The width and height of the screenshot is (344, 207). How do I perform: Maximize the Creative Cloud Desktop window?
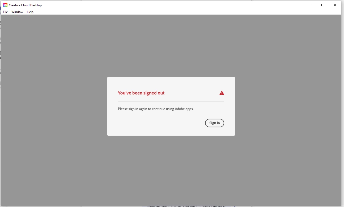pos(323,5)
